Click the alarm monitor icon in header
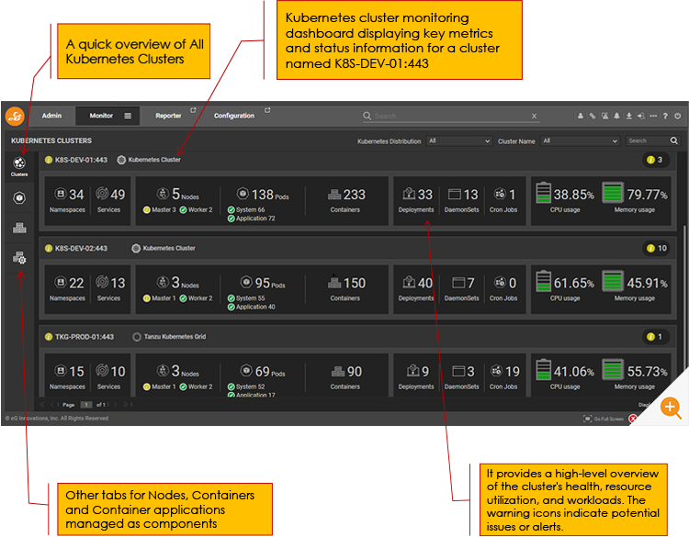Viewport: 689px width, 537px height. 605,116
